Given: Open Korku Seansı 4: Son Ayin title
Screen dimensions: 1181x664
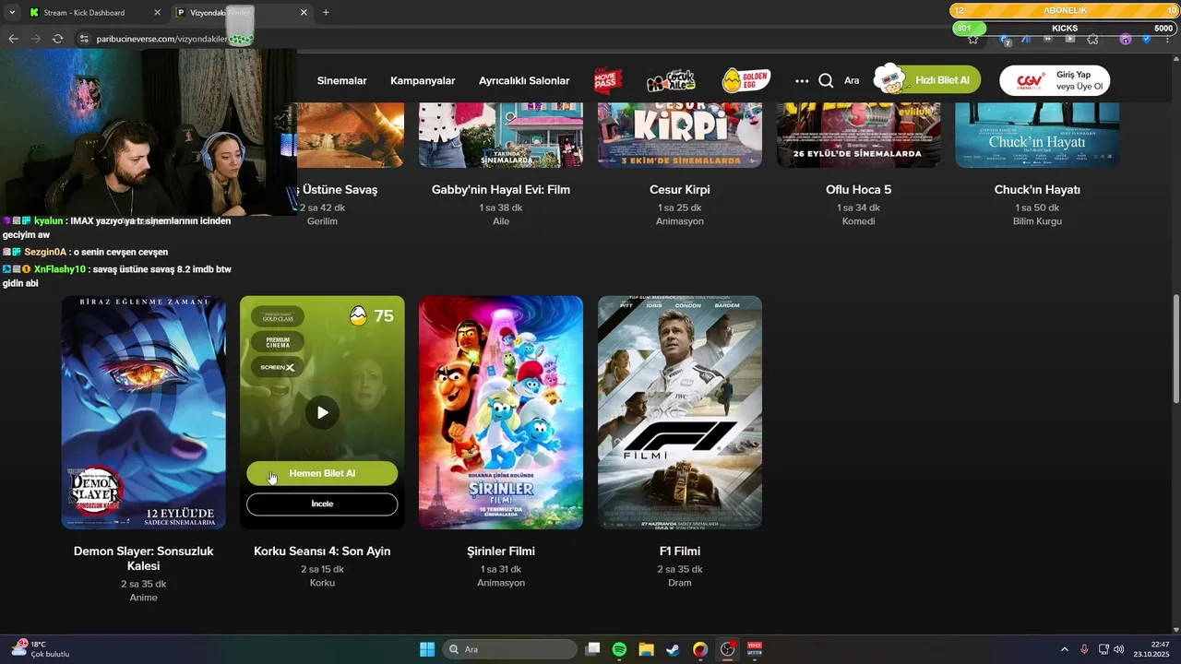Looking at the screenshot, I should [322, 551].
